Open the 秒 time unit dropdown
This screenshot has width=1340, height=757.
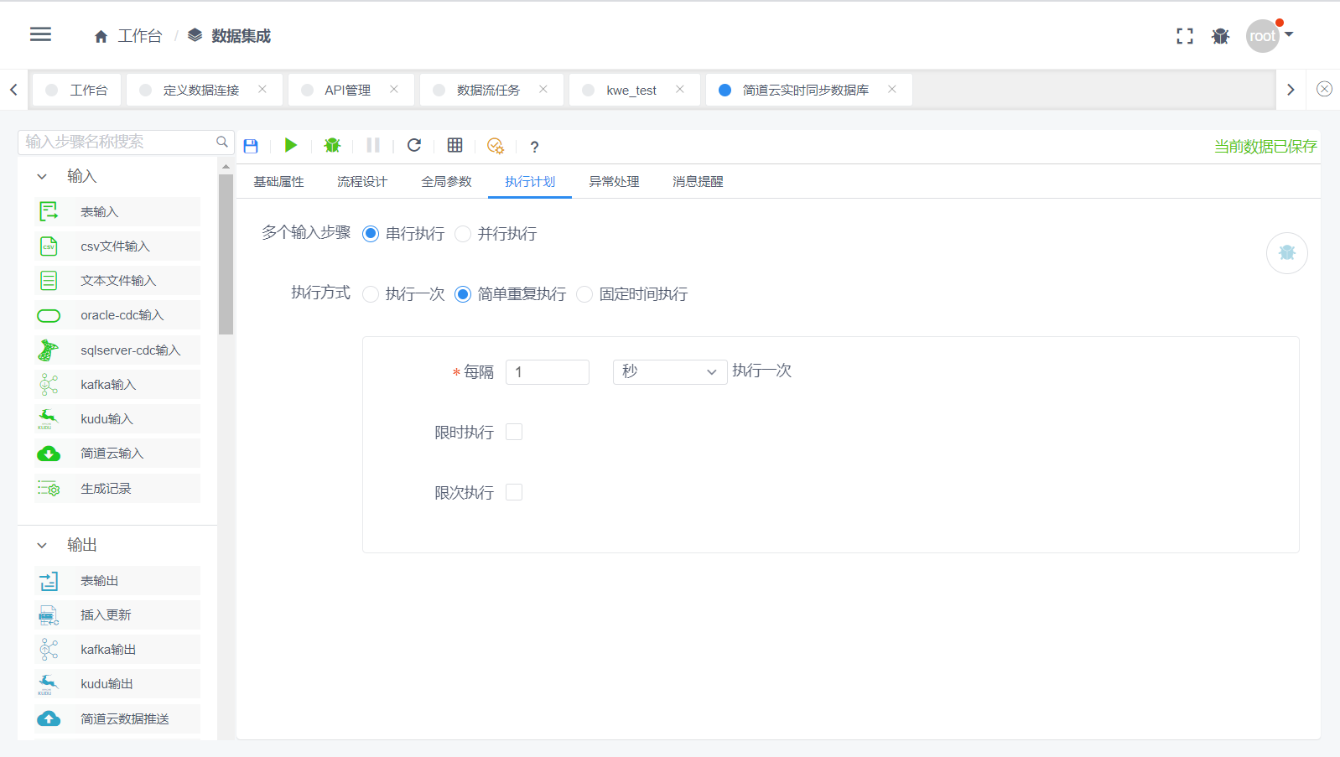click(670, 371)
